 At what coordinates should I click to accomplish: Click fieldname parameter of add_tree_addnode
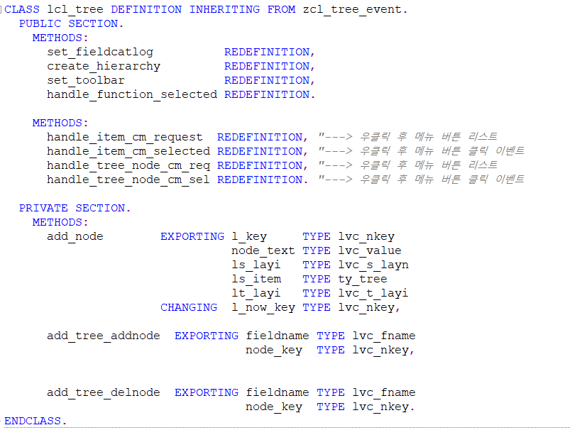pos(278,336)
